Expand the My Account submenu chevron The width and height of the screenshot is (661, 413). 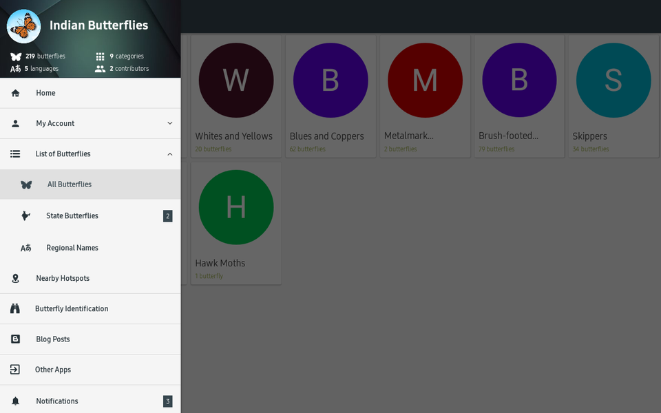(170, 124)
